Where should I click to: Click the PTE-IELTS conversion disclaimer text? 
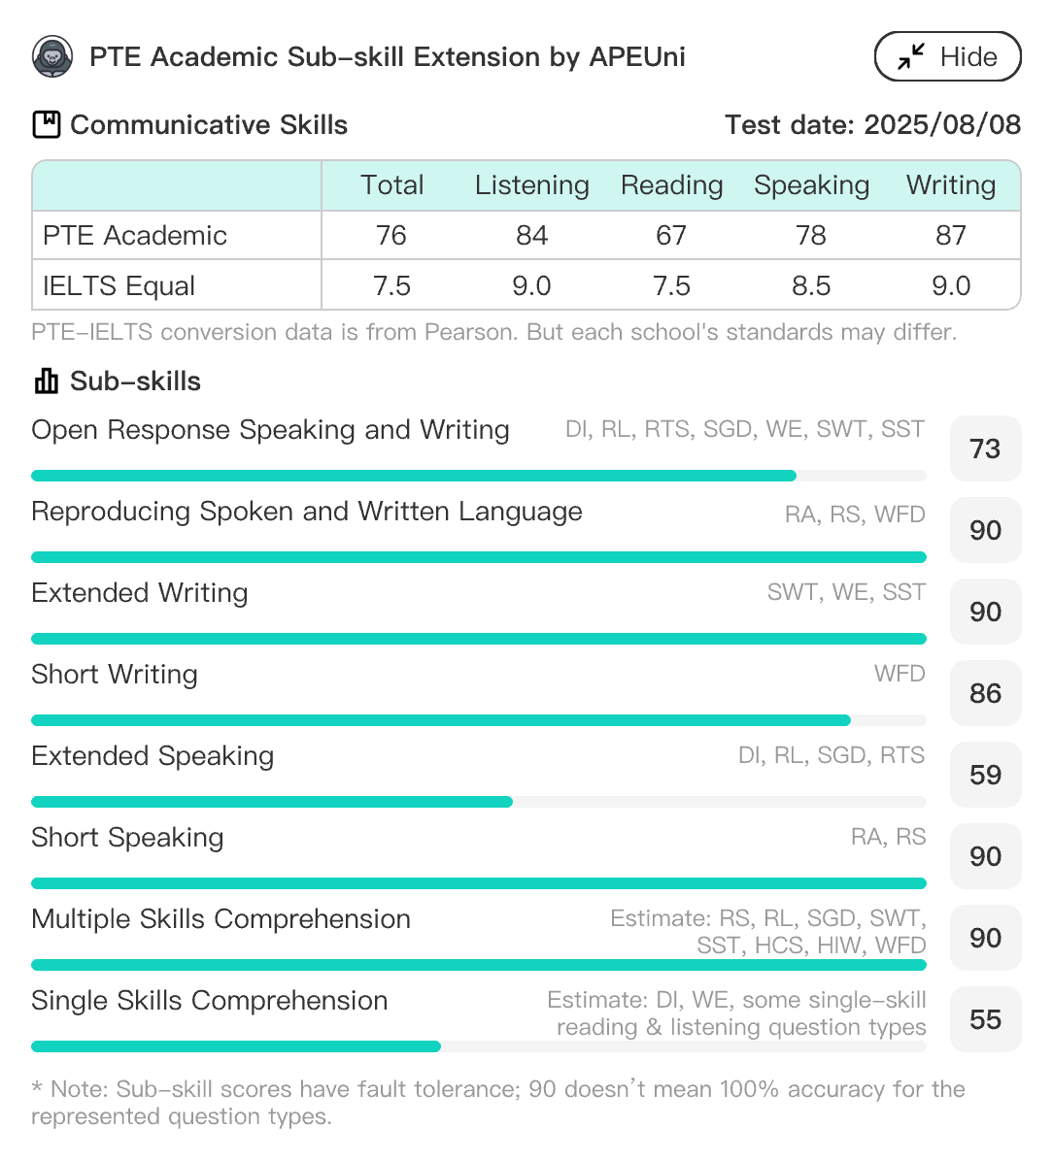[493, 332]
